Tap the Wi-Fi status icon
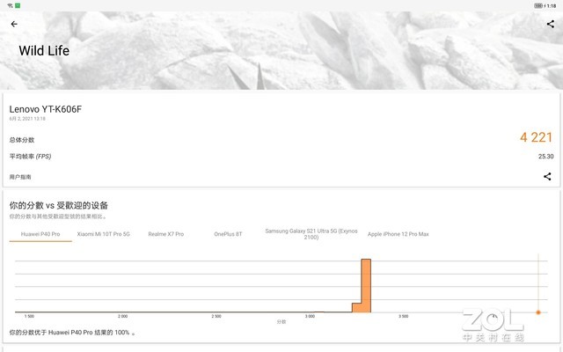The width and height of the screenshot is (563, 352). [x=10, y=5]
